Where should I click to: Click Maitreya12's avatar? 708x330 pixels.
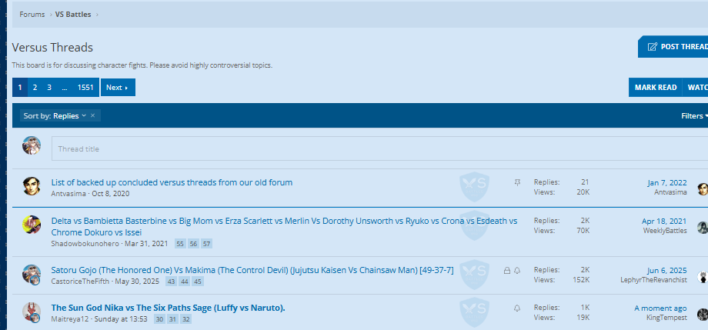tap(32, 312)
